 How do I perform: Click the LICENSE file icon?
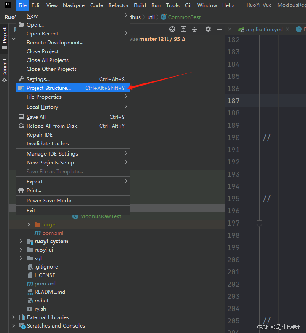30,275
